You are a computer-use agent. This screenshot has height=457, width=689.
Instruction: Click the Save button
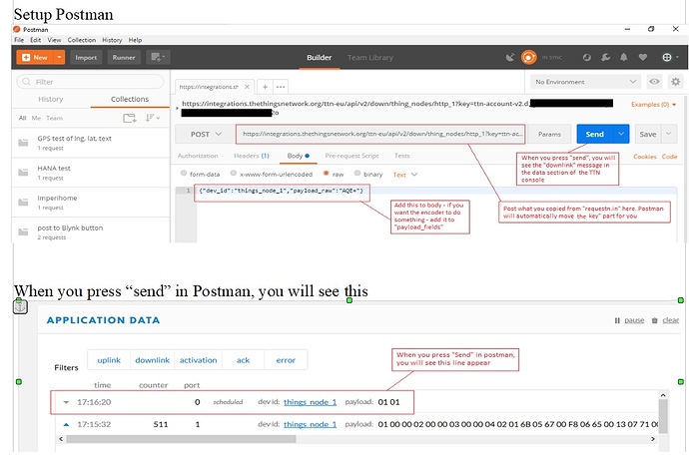click(x=648, y=135)
